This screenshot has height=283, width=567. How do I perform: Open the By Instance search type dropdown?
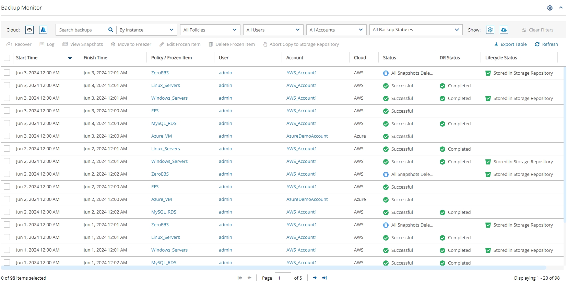146,30
